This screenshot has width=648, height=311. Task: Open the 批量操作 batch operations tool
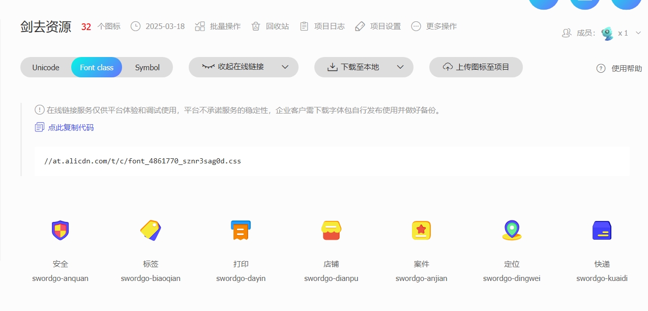tap(218, 26)
